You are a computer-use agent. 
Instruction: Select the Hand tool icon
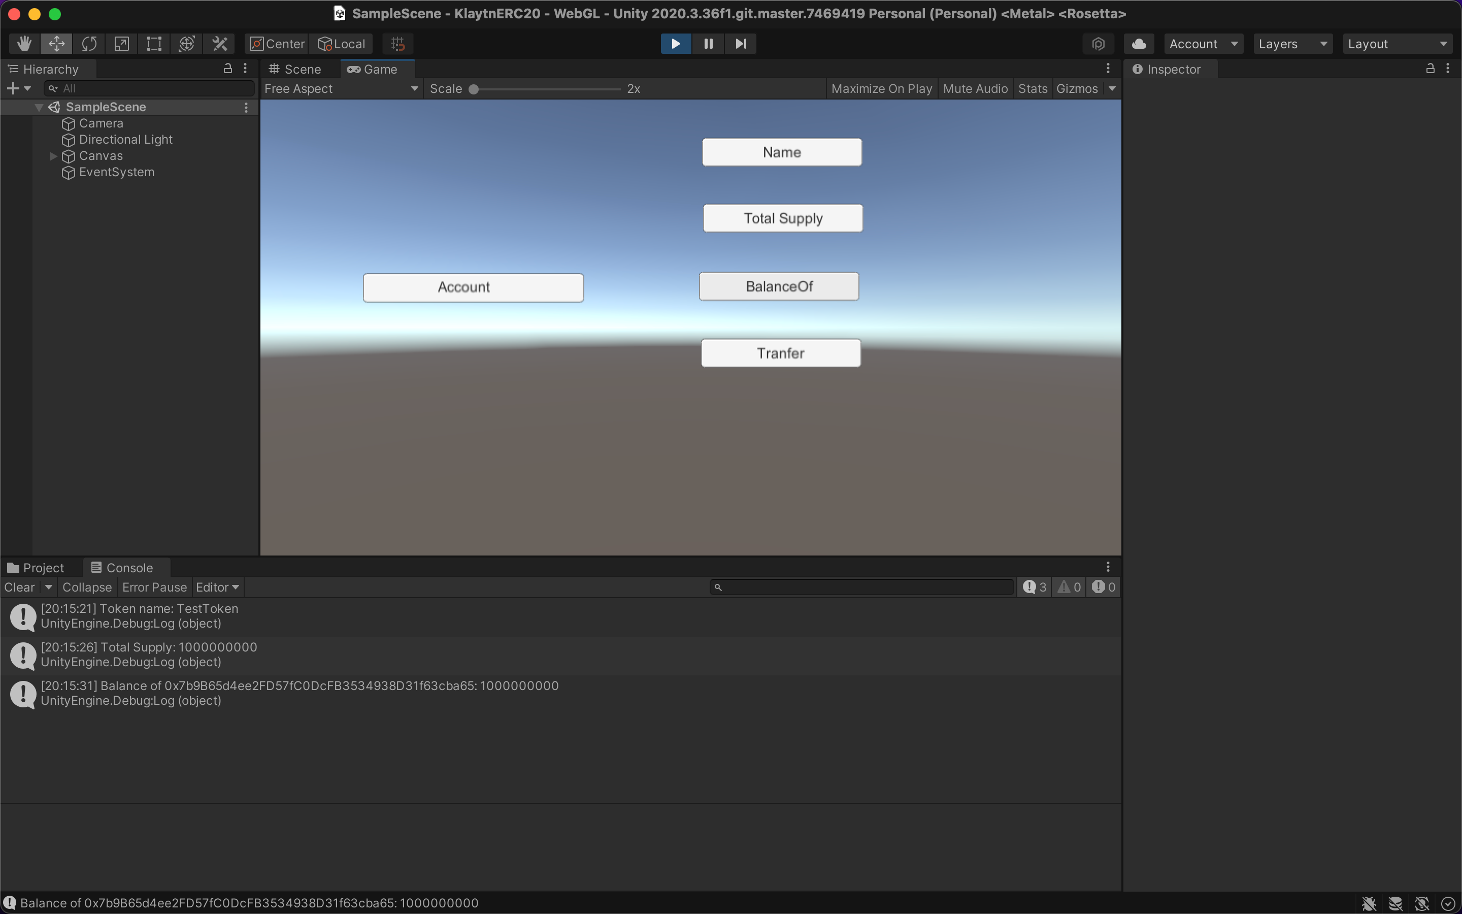tap(24, 44)
